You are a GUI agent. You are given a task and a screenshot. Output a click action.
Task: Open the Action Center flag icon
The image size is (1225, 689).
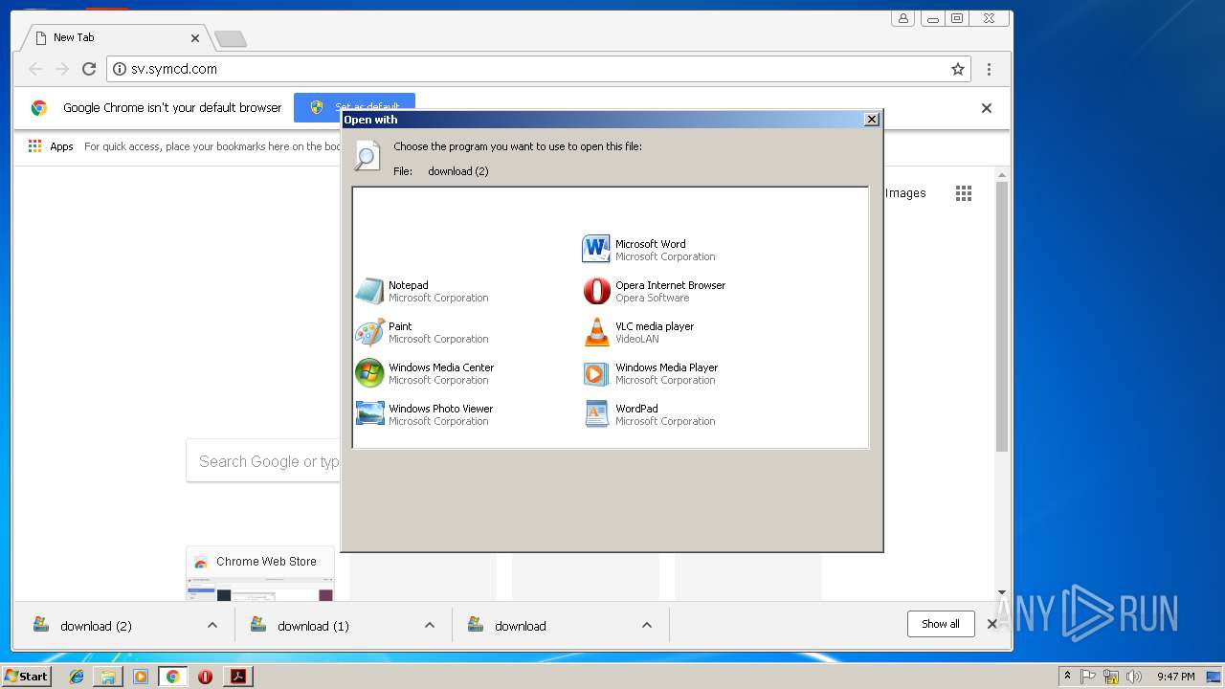click(1088, 677)
